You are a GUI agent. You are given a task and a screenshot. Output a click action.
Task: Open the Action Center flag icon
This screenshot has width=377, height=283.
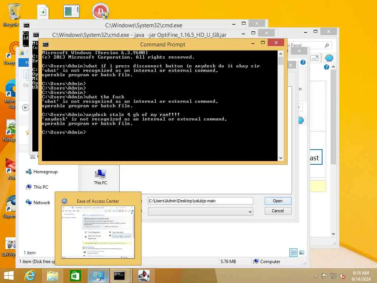pyautogui.click(x=324, y=276)
